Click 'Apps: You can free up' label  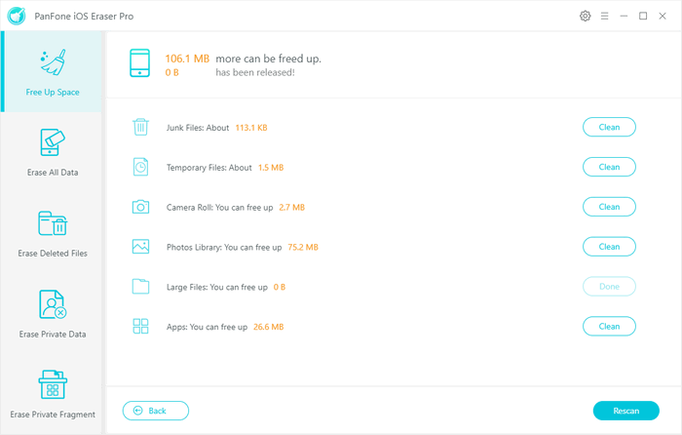[x=207, y=327]
